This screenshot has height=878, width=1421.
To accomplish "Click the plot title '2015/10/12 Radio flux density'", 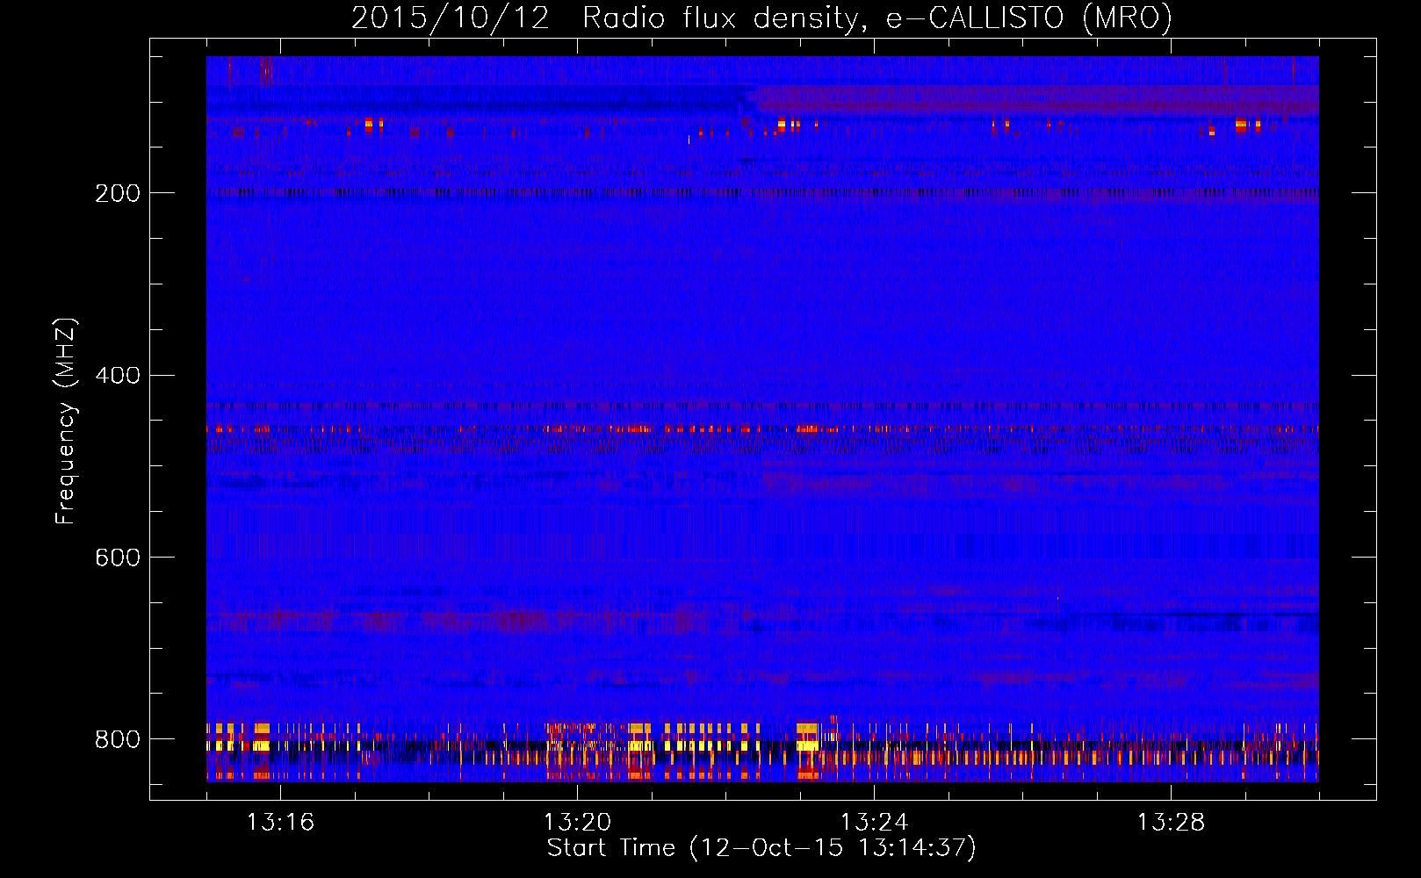I will point(762,18).
